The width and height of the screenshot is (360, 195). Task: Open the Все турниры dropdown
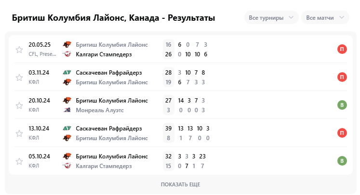tap(271, 18)
